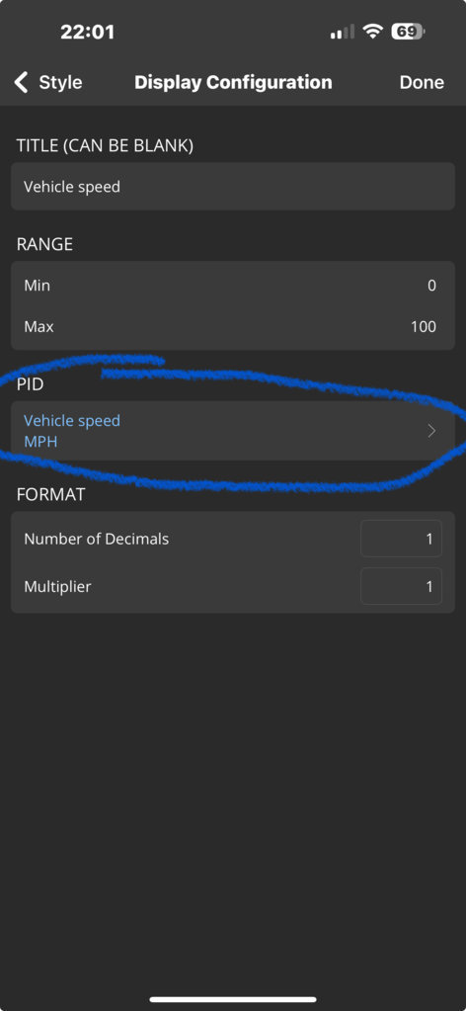Viewport: 466px width, 1011px height.
Task: Tap the 22:01 clock in status bar
Action: (87, 33)
